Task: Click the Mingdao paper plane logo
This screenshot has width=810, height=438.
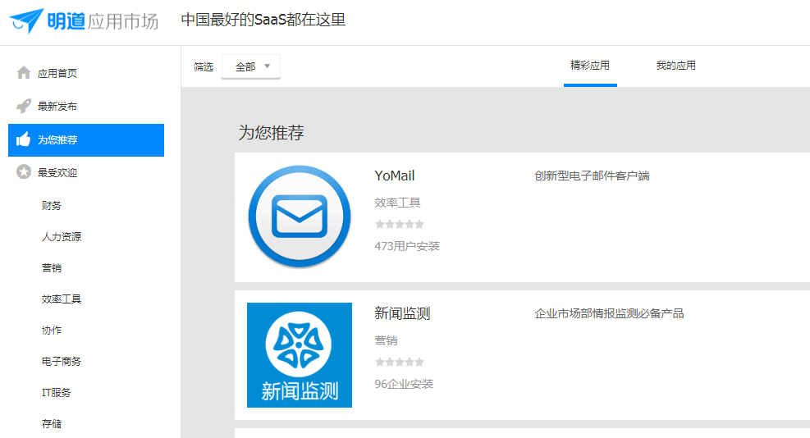Action: (25, 21)
